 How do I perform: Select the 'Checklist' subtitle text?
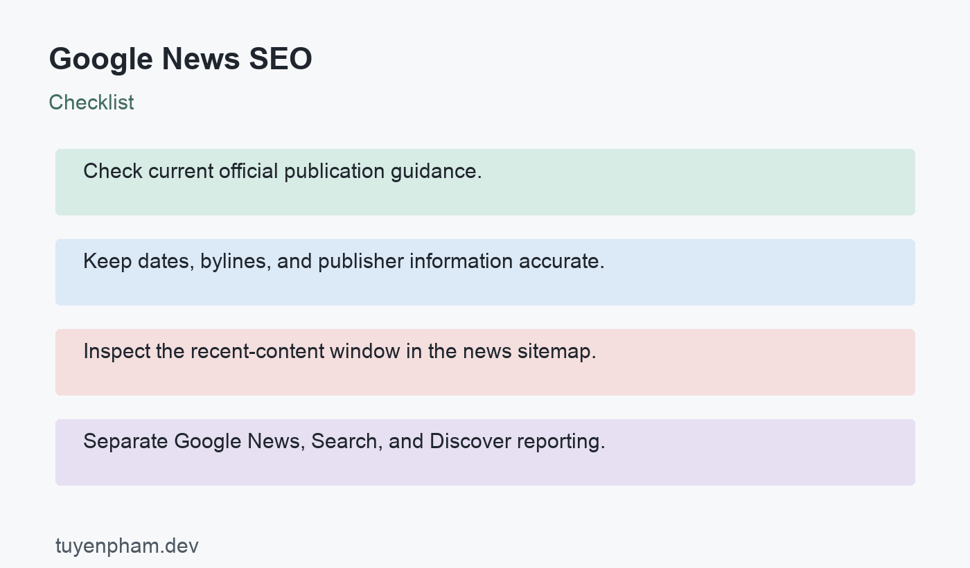pyautogui.click(x=91, y=102)
